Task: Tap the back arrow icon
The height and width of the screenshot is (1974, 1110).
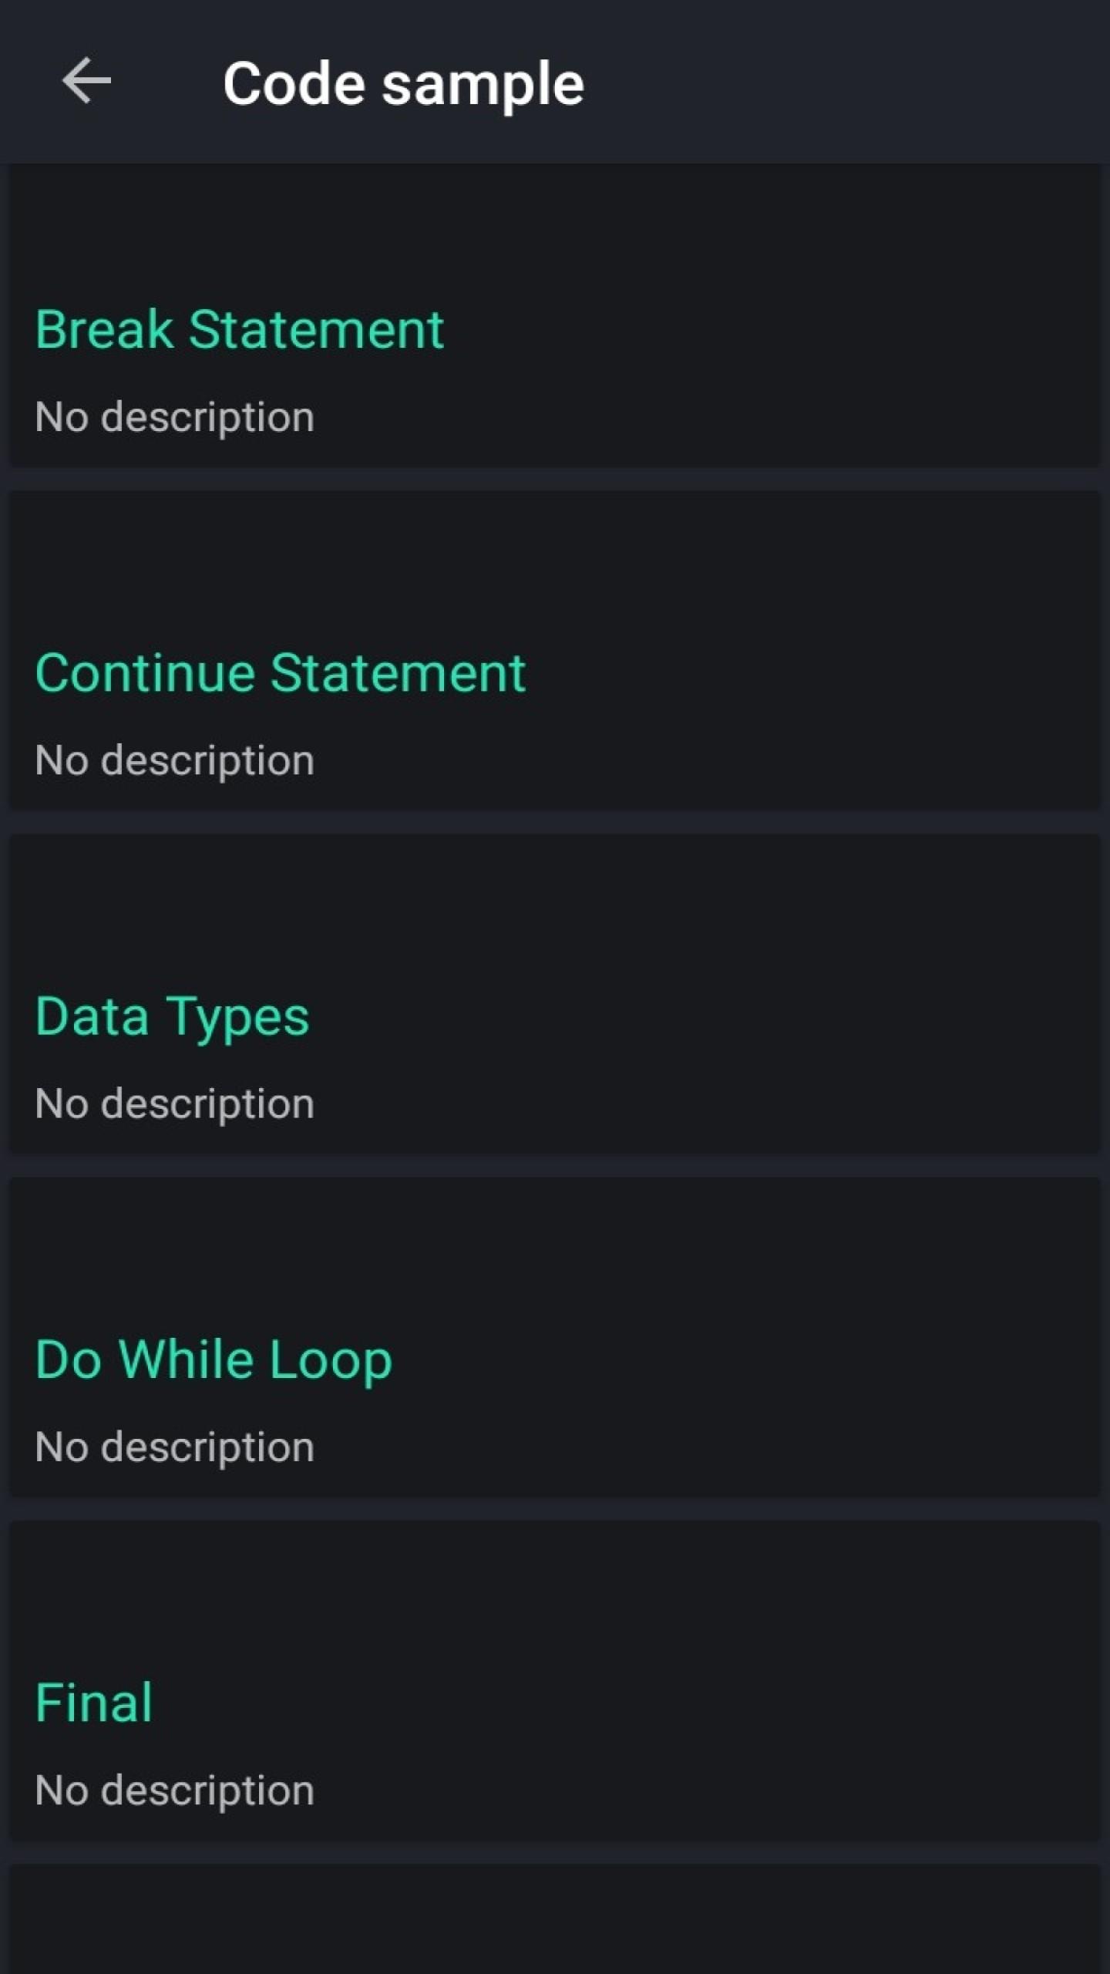Action: tap(86, 81)
